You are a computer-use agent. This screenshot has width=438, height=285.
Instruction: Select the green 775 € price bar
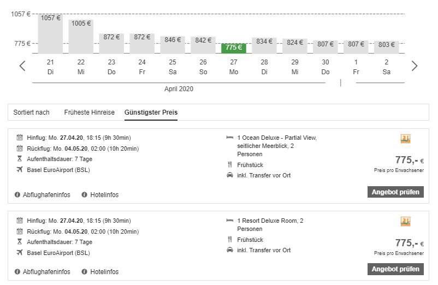pyautogui.click(x=234, y=48)
